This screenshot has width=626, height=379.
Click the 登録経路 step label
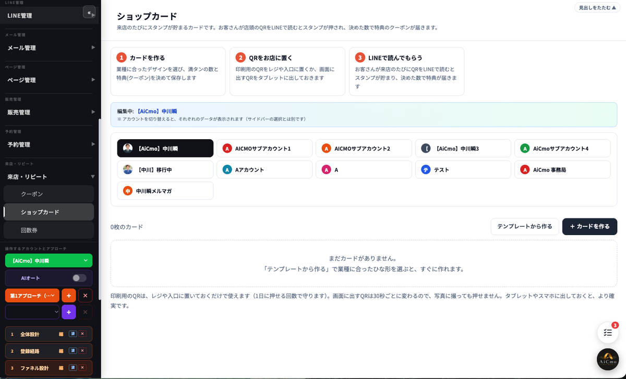click(30, 351)
